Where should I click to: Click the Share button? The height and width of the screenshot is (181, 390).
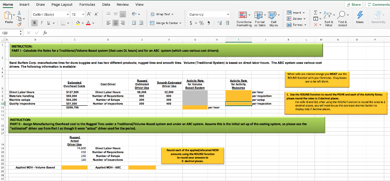click(x=353, y=5)
